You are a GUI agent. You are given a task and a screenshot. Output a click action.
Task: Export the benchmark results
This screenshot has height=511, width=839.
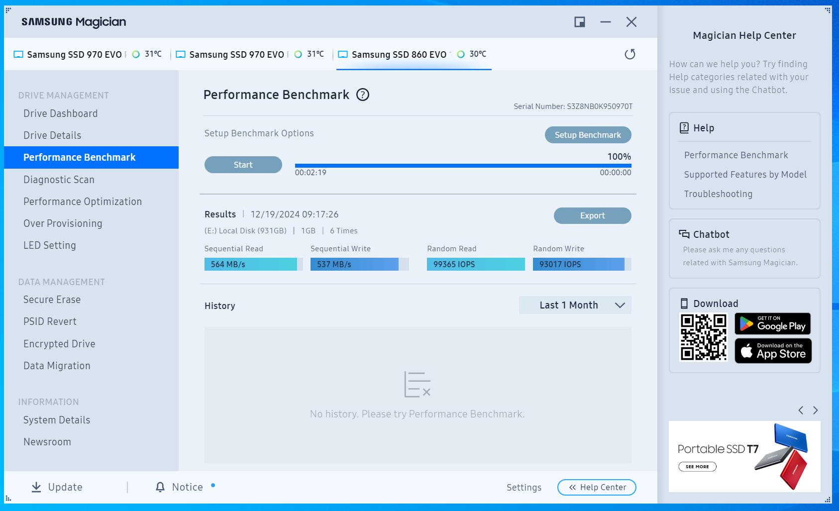(x=592, y=215)
